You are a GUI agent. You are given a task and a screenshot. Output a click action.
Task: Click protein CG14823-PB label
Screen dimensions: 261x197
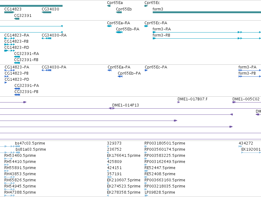pos(17,73)
